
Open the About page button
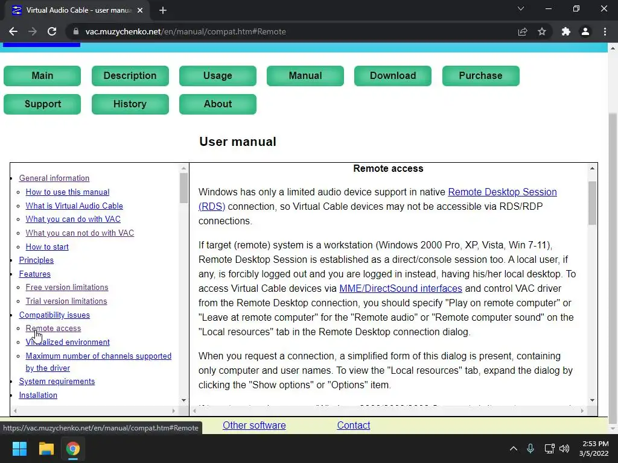pyautogui.click(x=217, y=104)
